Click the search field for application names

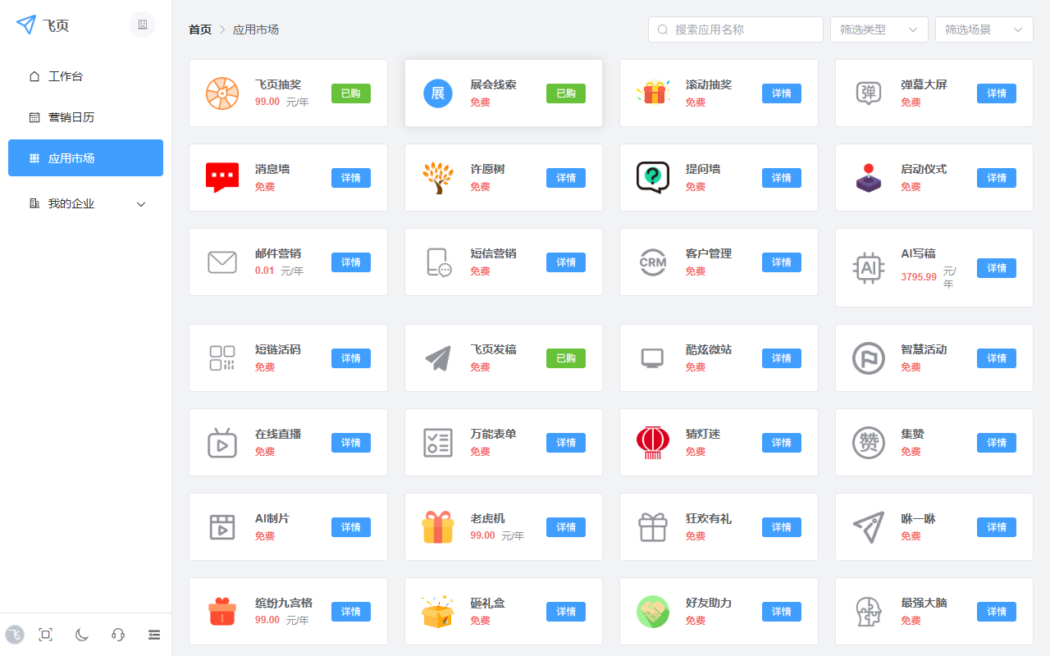[735, 29]
